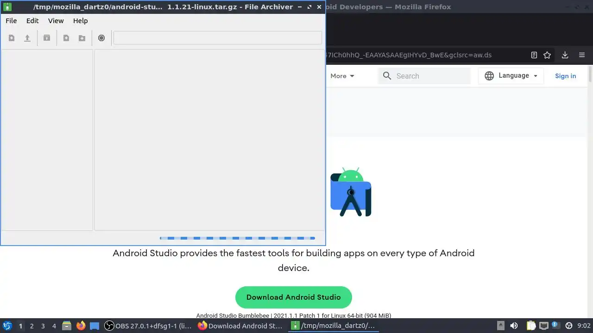This screenshot has height=333, width=593.
Task: Click the Open archive upload-arrow icon
Action: click(27, 38)
